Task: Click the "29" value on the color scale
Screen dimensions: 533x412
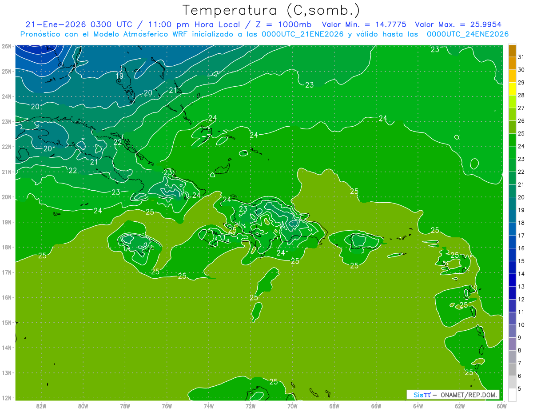Action: pos(521,83)
